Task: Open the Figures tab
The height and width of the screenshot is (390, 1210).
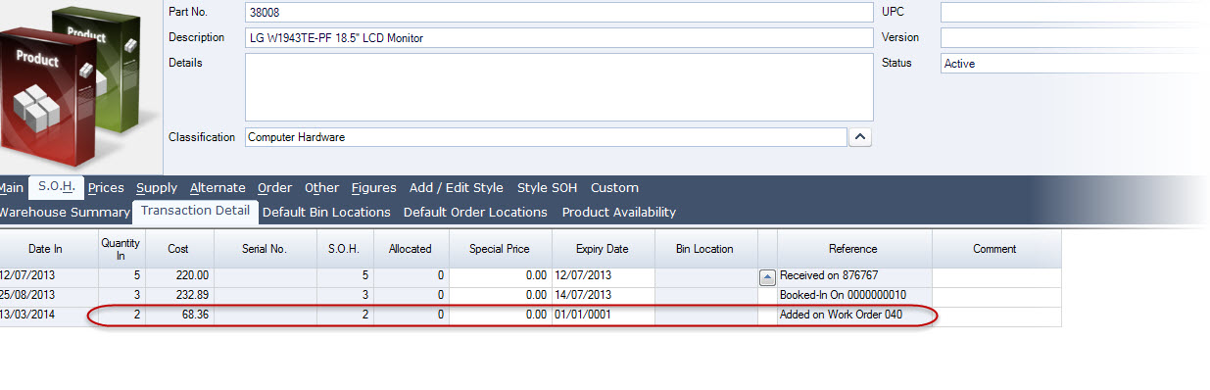Action: coord(373,188)
